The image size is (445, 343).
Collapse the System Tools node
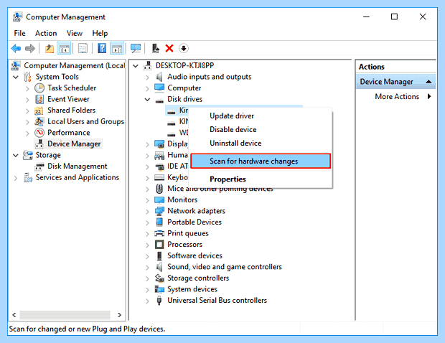coord(16,77)
